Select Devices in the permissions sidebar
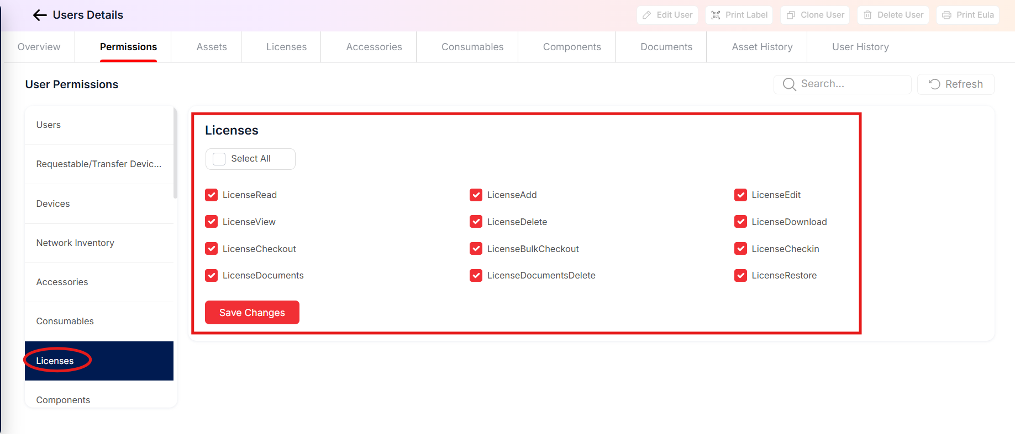The image size is (1015, 434). click(x=99, y=204)
